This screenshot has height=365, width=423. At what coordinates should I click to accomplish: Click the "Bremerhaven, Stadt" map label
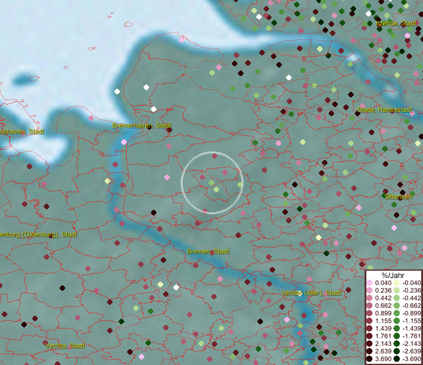point(142,125)
